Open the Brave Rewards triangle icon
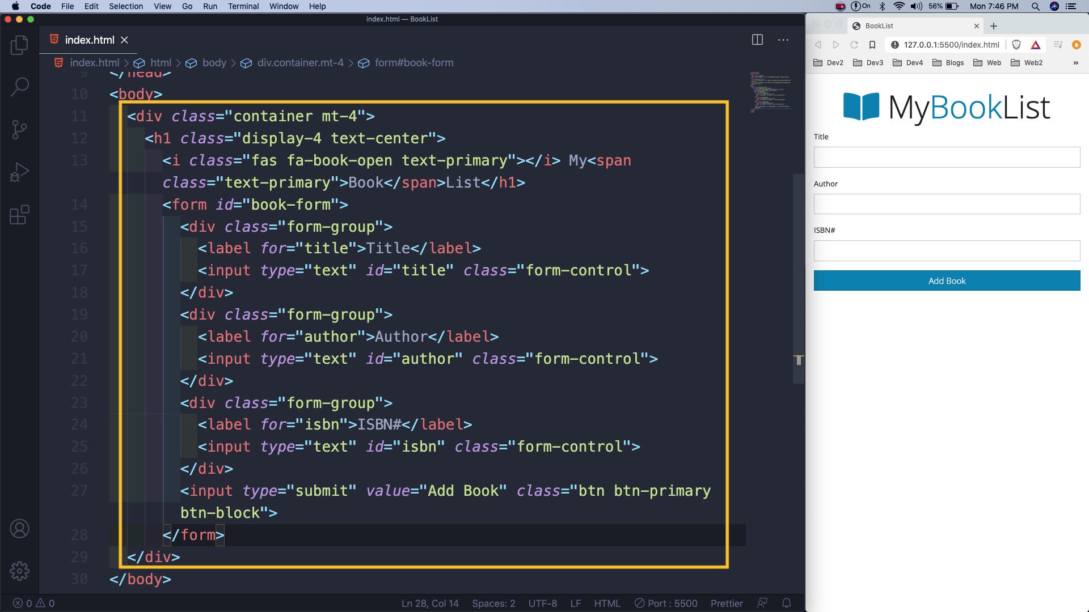Screen dimensions: 1089x612 (1036, 45)
